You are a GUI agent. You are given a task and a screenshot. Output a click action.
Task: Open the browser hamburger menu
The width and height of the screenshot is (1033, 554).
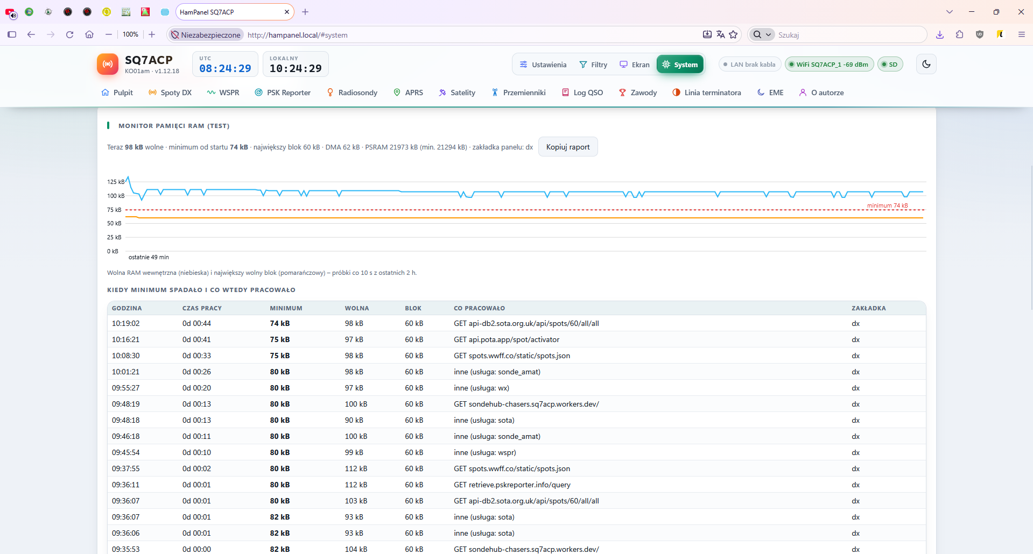pyautogui.click(x=1021, y=34)
